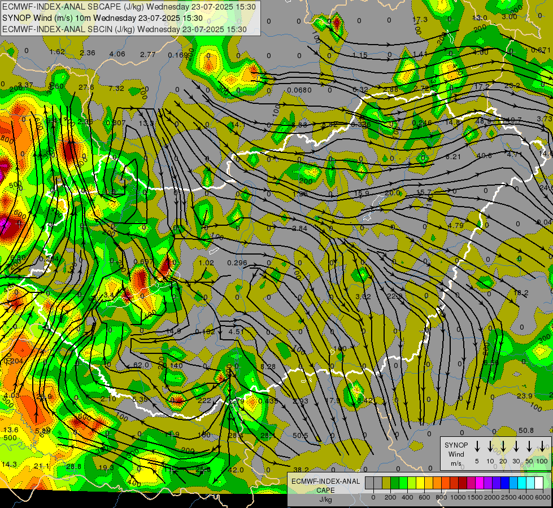Click the 38.2 station value

click(301, 469)
